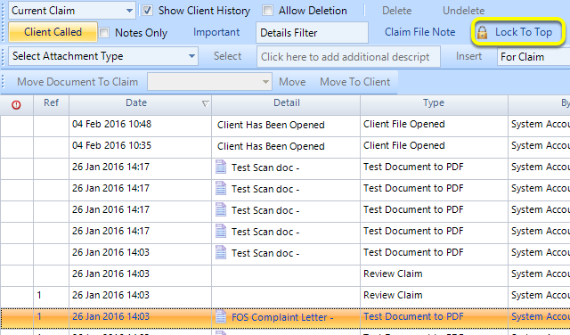The height and width of the screenshot is (335, 570).
Task: Click Review Claim type in Ref 1 row
Action: [393, 296]
